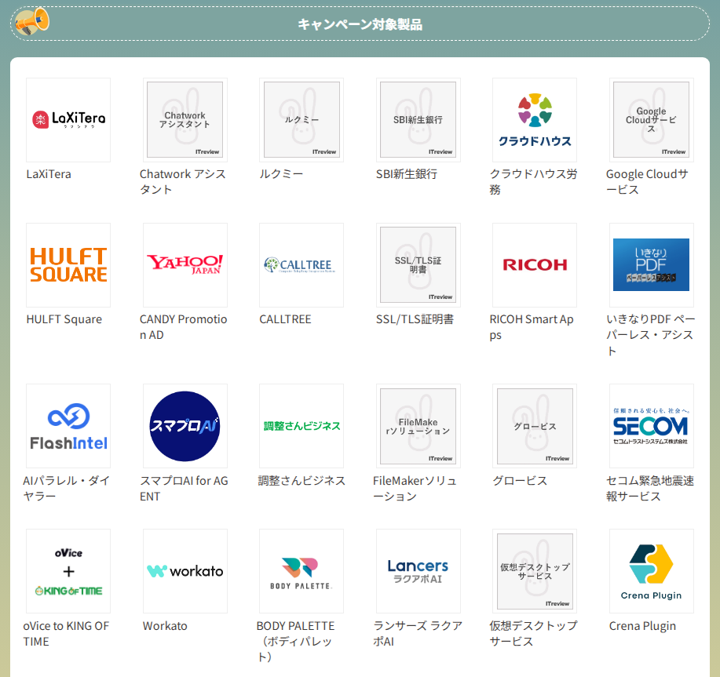Click the FlashIntel logo icon

(x=68, y=426)
